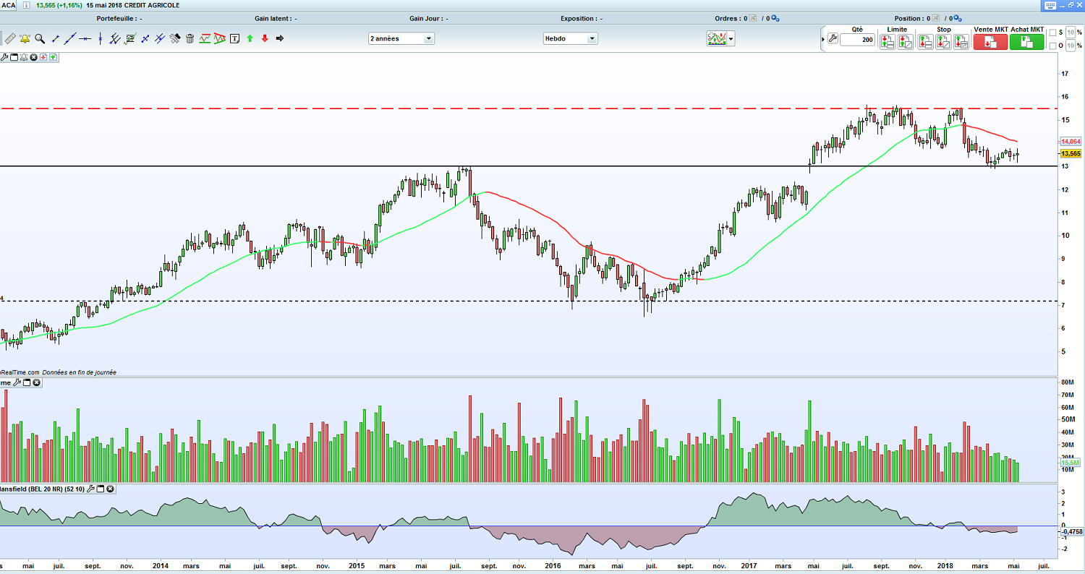Click the alert bell icon in toolbar

click(25, 38)
